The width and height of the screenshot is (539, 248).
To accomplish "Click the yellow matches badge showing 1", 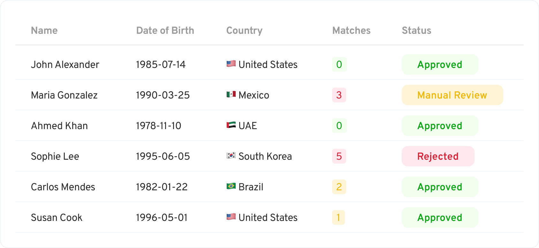I will point(338,217).
